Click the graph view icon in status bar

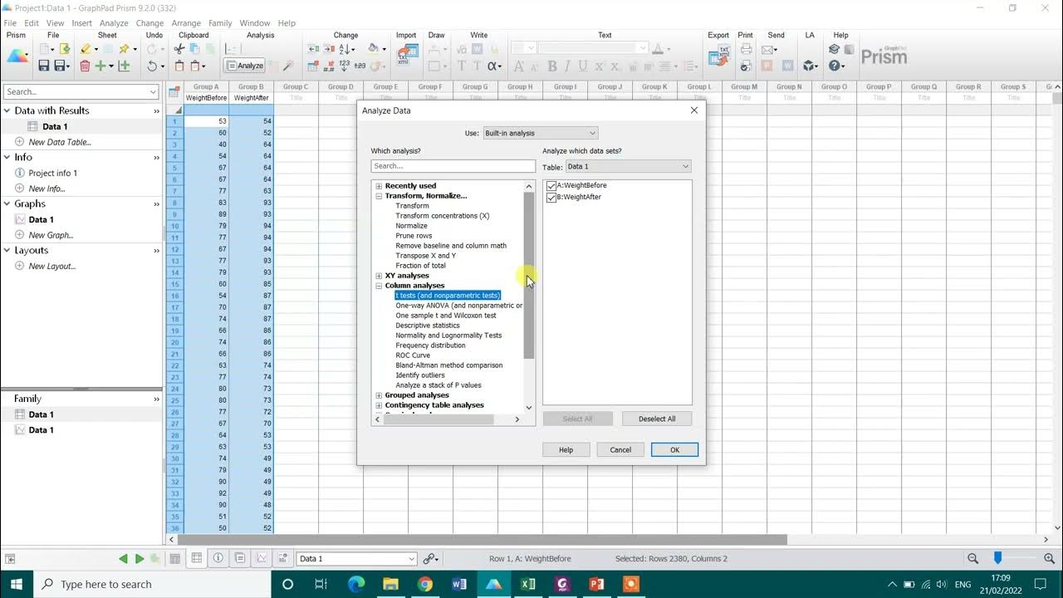click(x=262, y=559)
